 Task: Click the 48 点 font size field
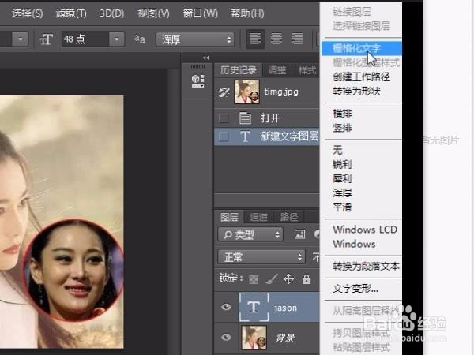click(85, 39)
